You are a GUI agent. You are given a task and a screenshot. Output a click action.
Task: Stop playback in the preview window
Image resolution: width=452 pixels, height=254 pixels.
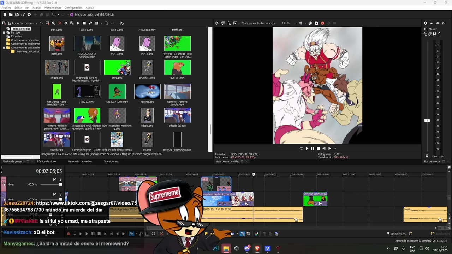click(318, 149)
